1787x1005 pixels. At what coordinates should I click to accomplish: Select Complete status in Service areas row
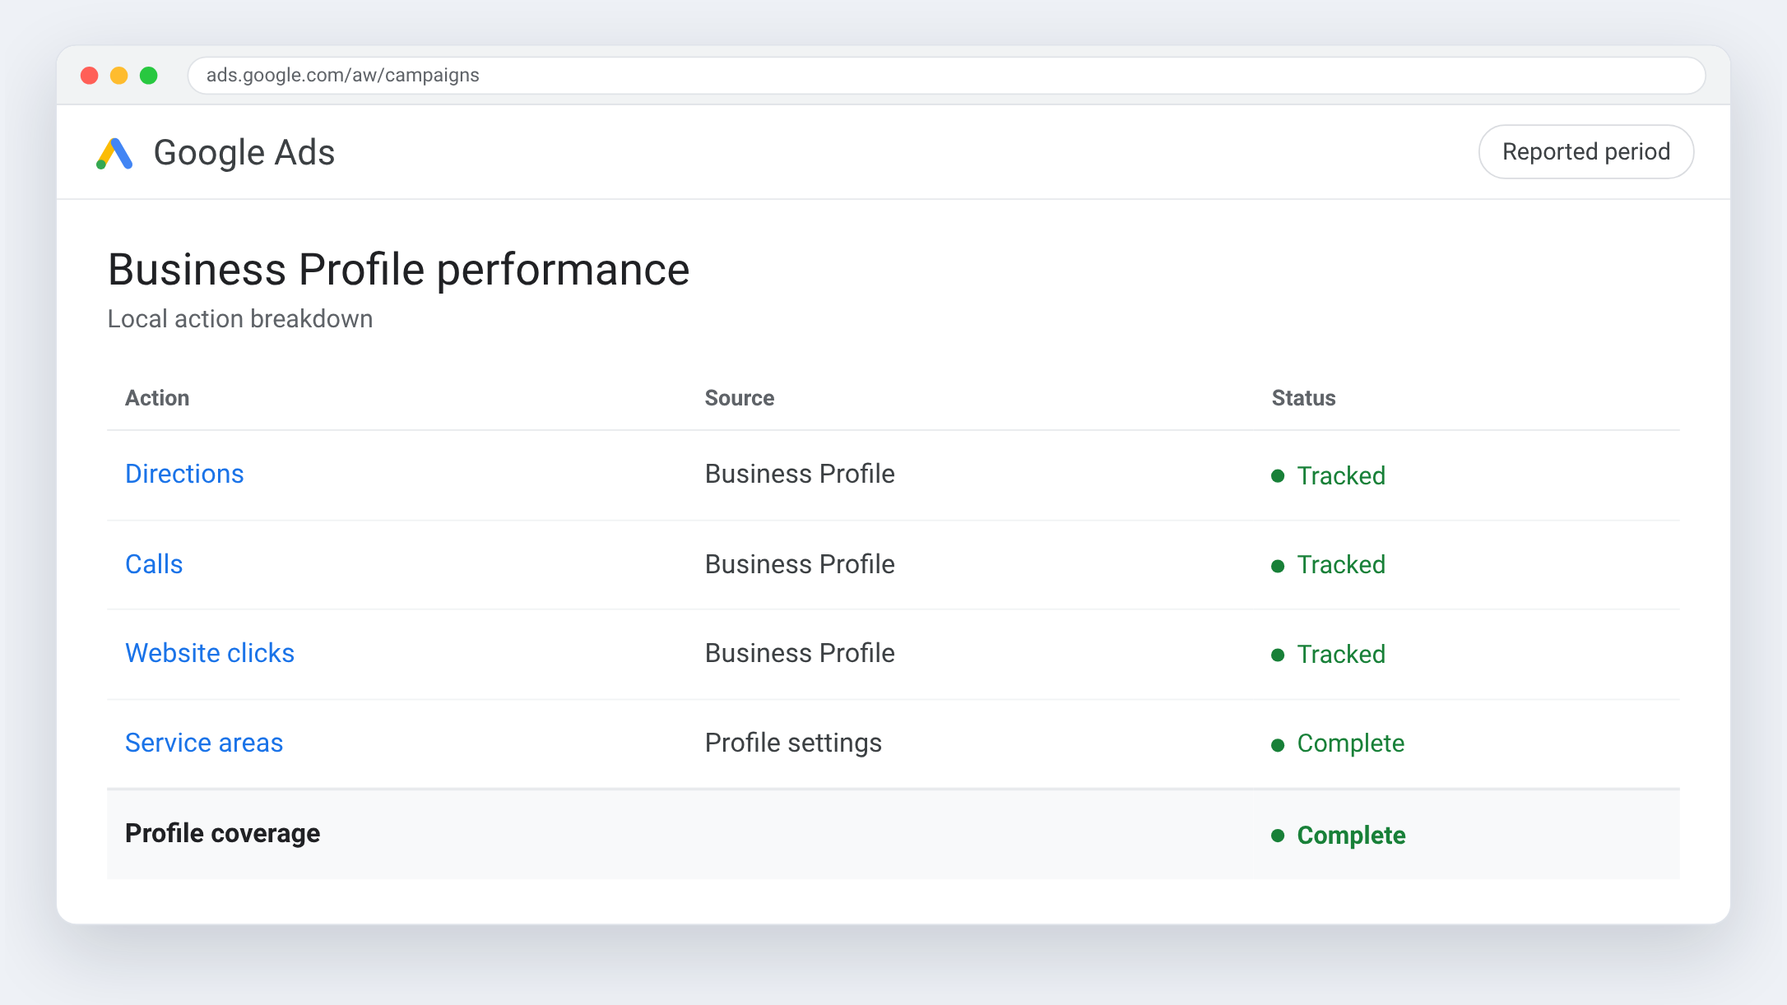pos(1338,743)
